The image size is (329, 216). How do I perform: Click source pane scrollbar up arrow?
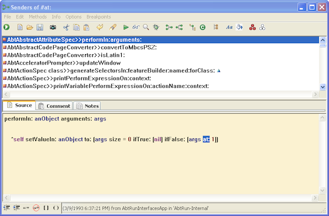click(322, 118)
